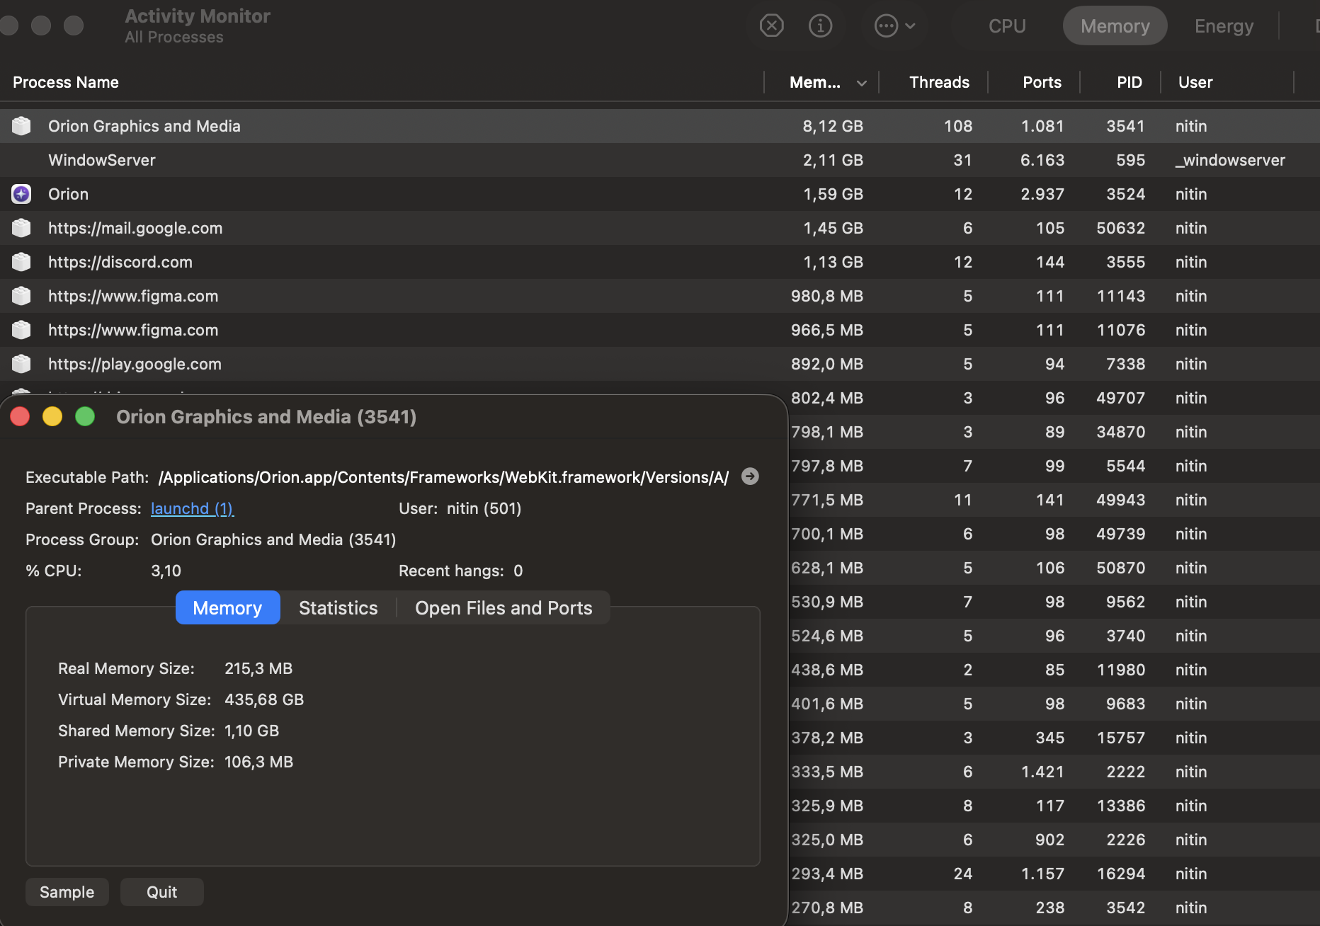
Task: Click the discord.com process icon
Action: pyautogui.click(x=21, y=262)
